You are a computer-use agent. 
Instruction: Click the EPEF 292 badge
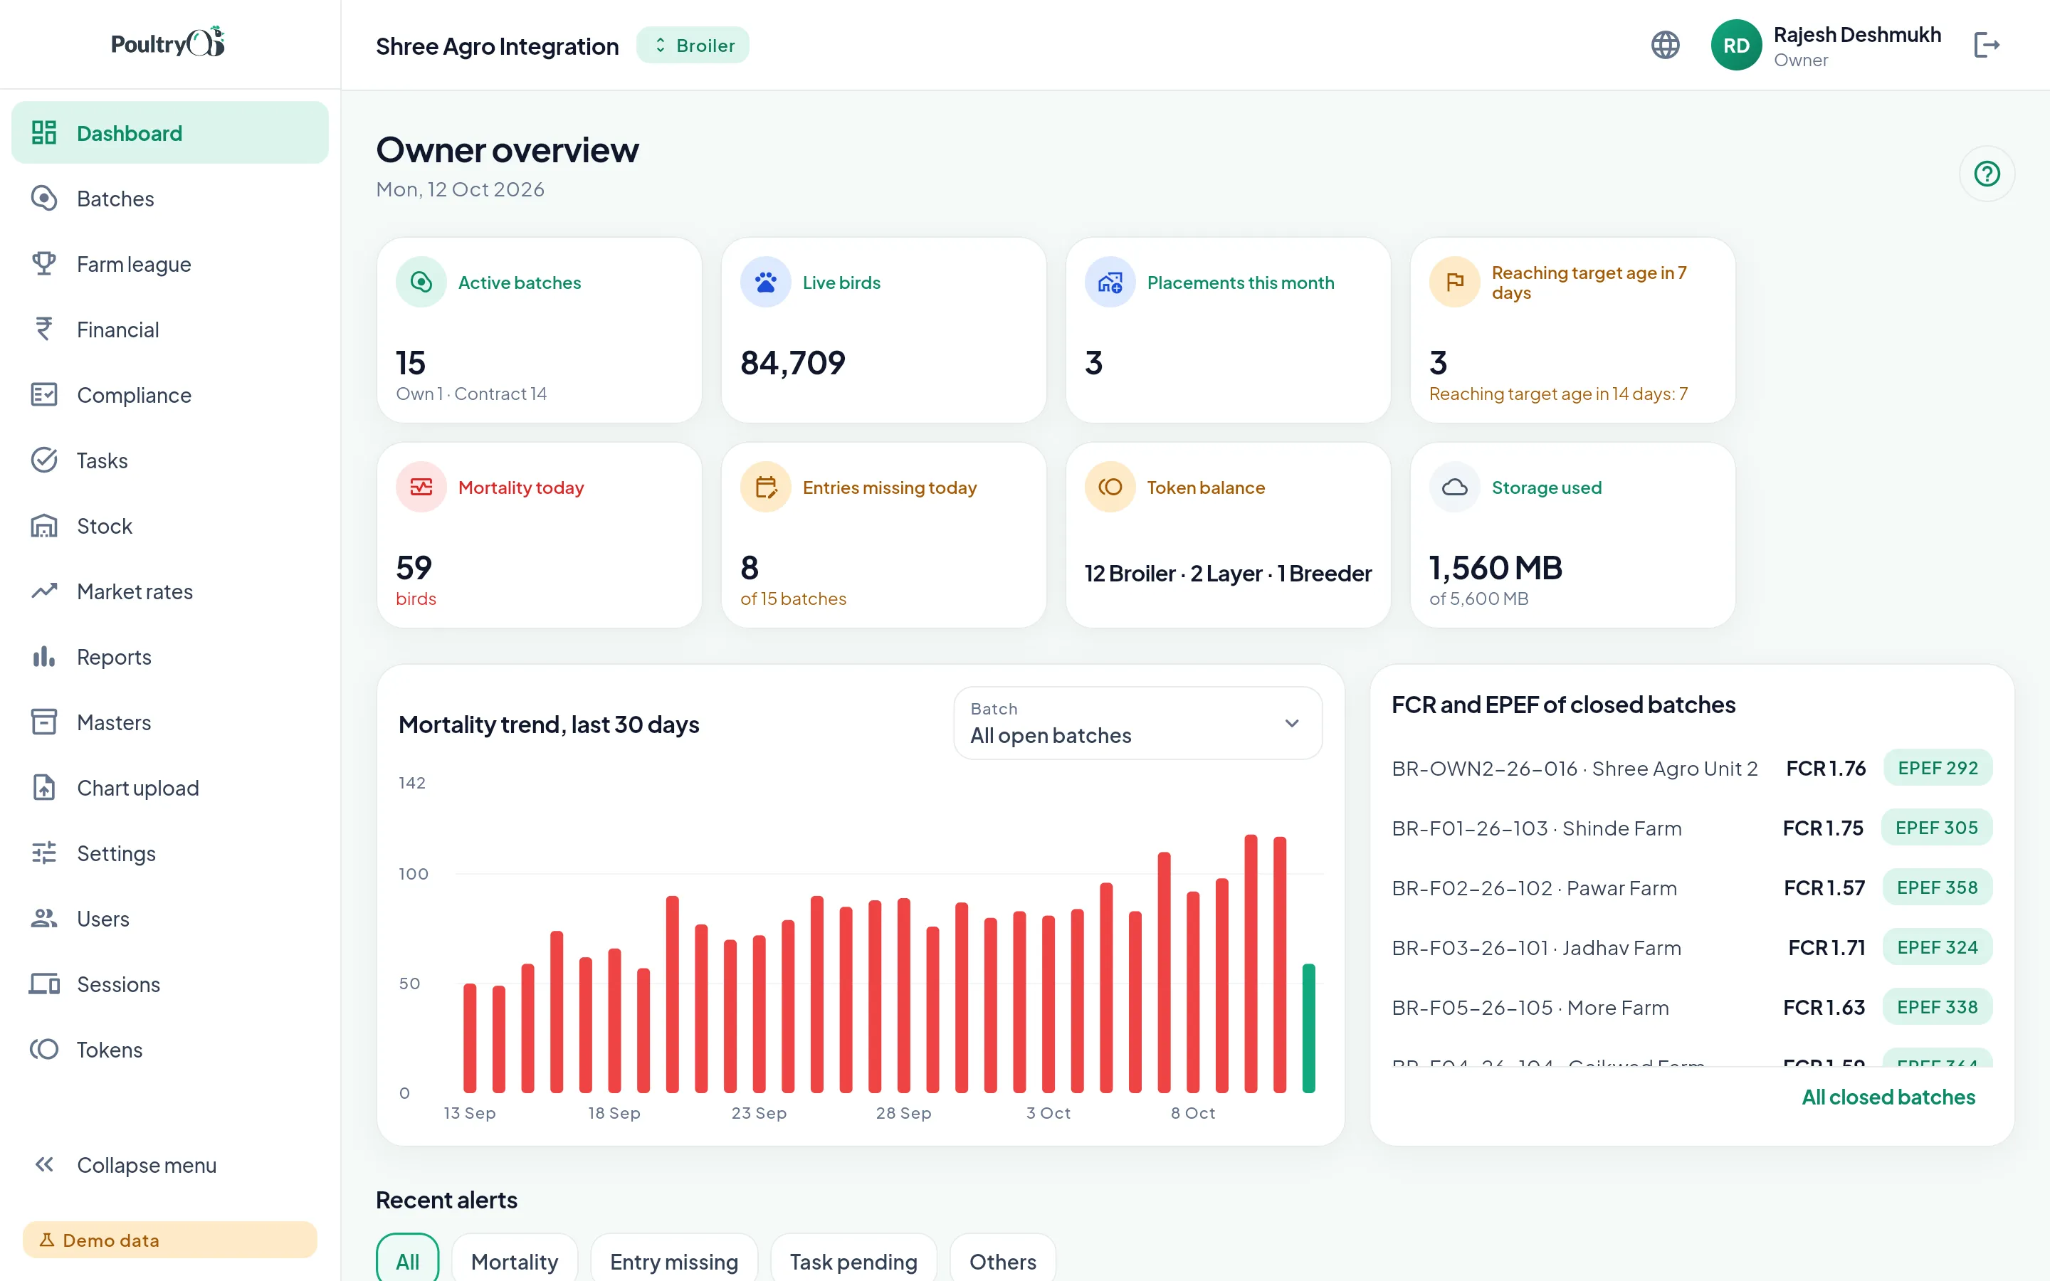[x=1938, y=768]
